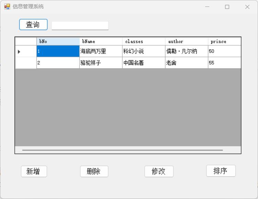
Task: Click the 查询 search button
Action: (x=33, y=24)
